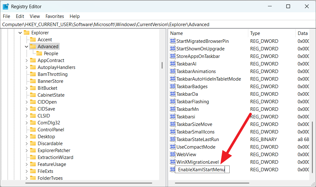Click the Taskbarsi value icon
This screenshot has height=187, width=316.
click(x=172, y=116)
